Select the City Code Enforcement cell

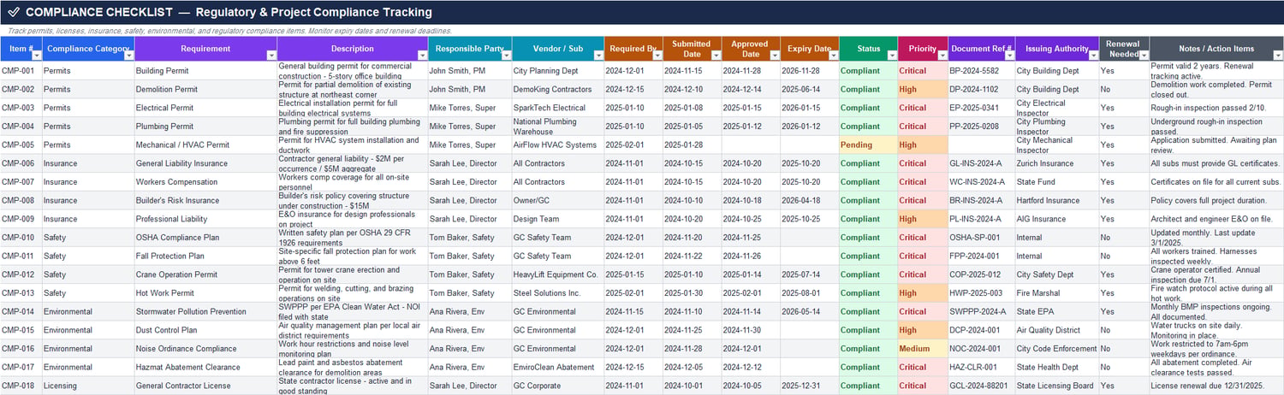pos(1056,349)
